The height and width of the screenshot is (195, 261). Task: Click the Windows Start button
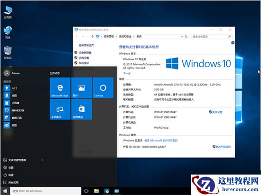coord(5,191)
